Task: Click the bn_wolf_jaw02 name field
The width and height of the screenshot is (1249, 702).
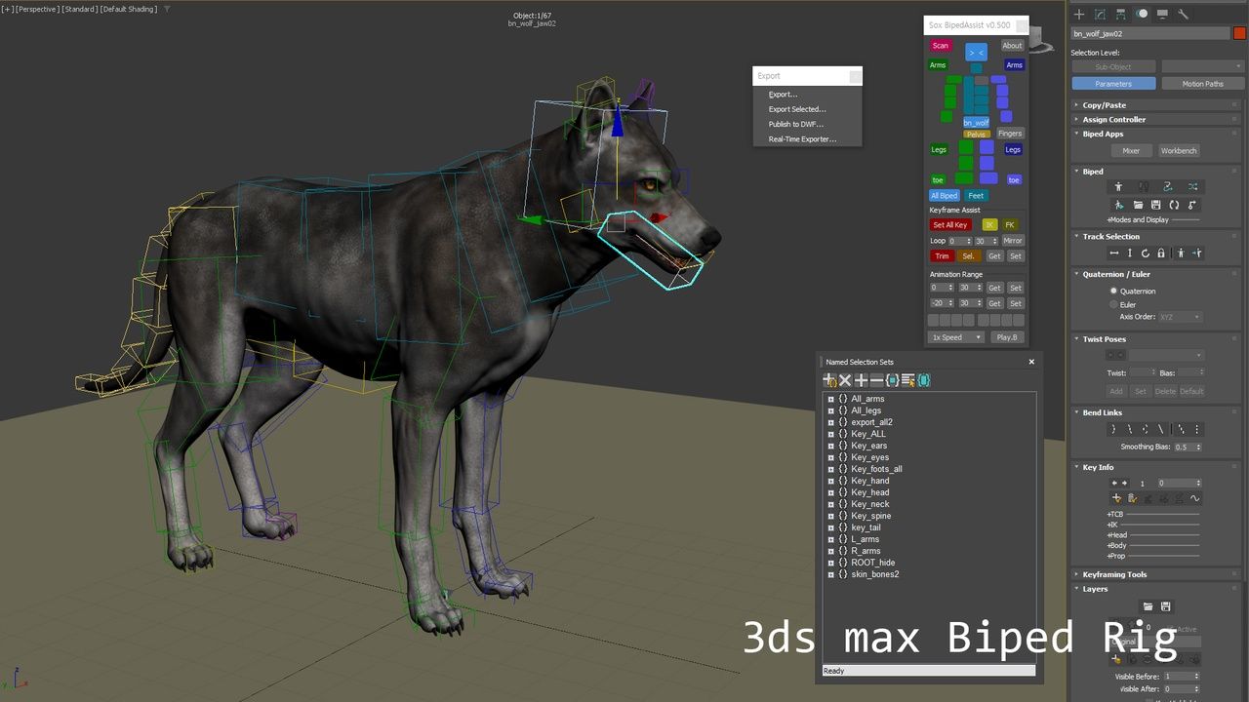Action: (1149, 33)
